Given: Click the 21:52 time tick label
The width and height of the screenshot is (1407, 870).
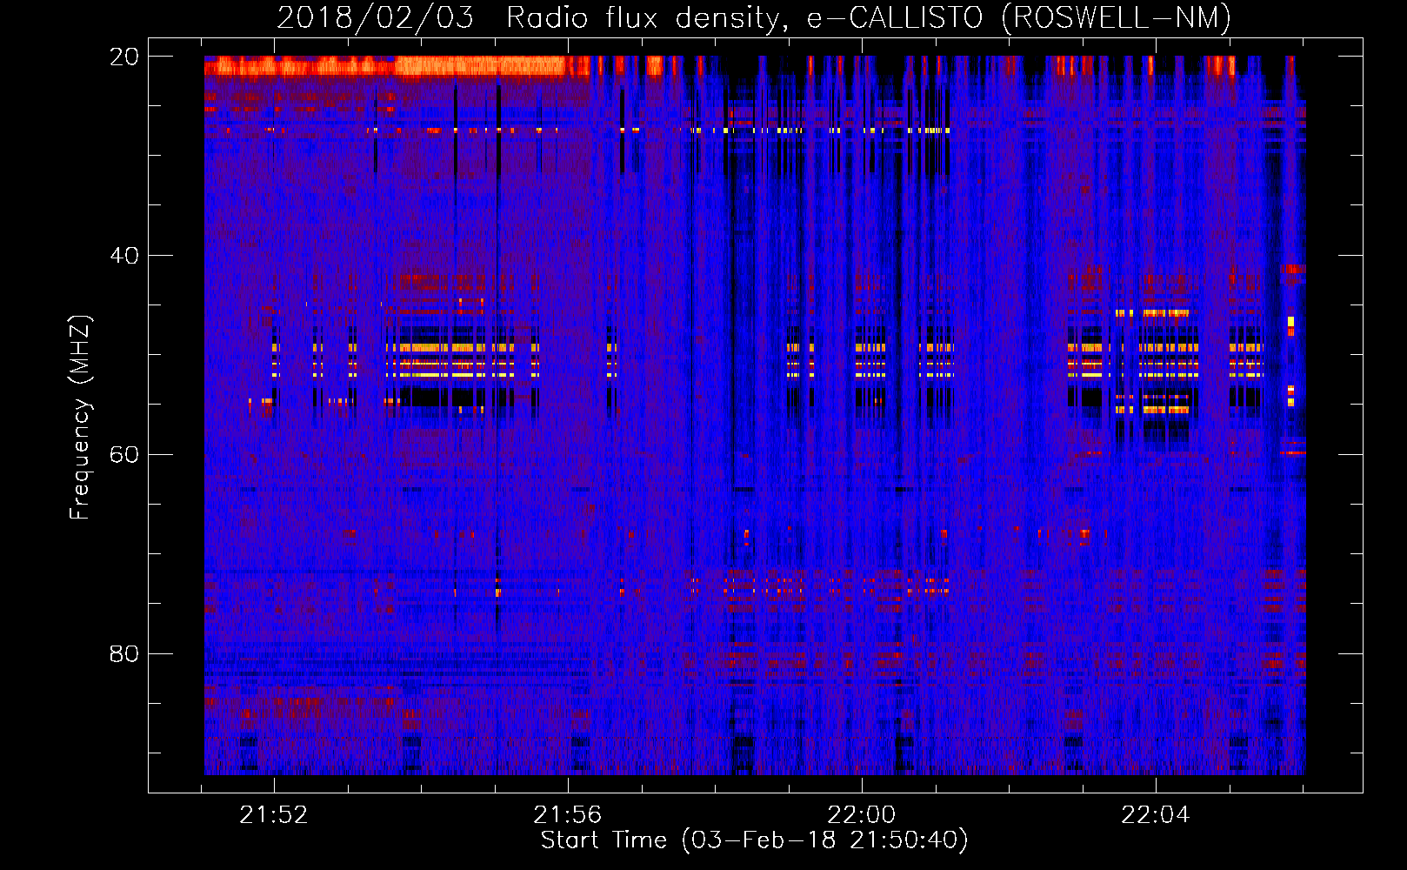Looking at the screenshot, I should pos(274,815).
